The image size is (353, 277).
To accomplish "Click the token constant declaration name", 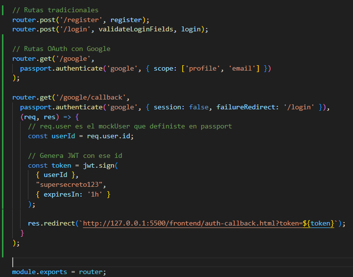I will pos(61,165).
